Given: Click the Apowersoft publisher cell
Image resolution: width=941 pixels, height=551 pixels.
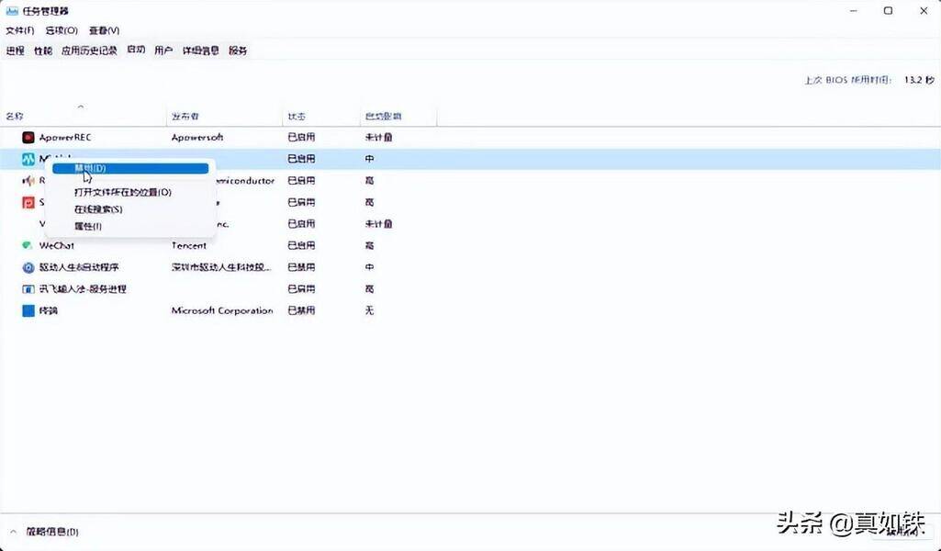Looking at the screenshot, I should tap(197, 138).
